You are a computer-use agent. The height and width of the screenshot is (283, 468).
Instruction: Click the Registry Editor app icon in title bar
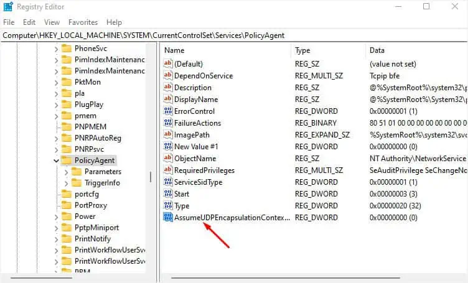coord(7,7)
